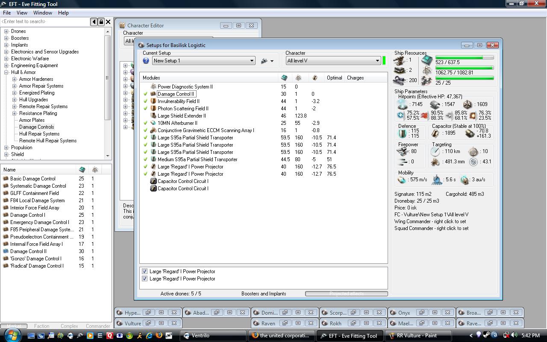Click the 10MN Afterburner II module icon
This screenshot has width=547, height=342.
tap(153, 123)
